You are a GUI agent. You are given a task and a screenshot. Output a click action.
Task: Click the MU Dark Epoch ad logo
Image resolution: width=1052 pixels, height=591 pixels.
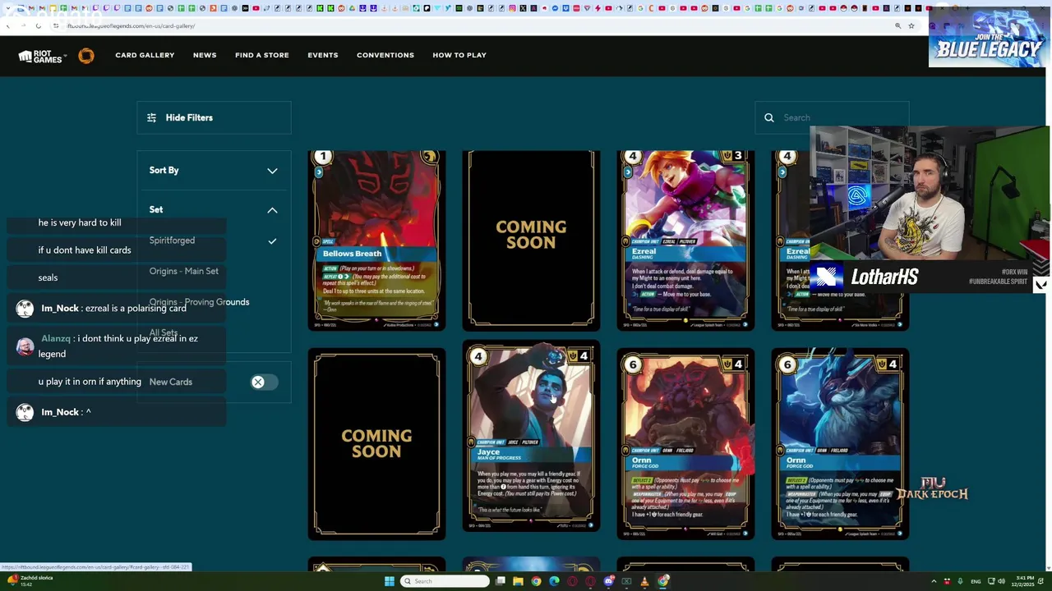pos(932,489)
